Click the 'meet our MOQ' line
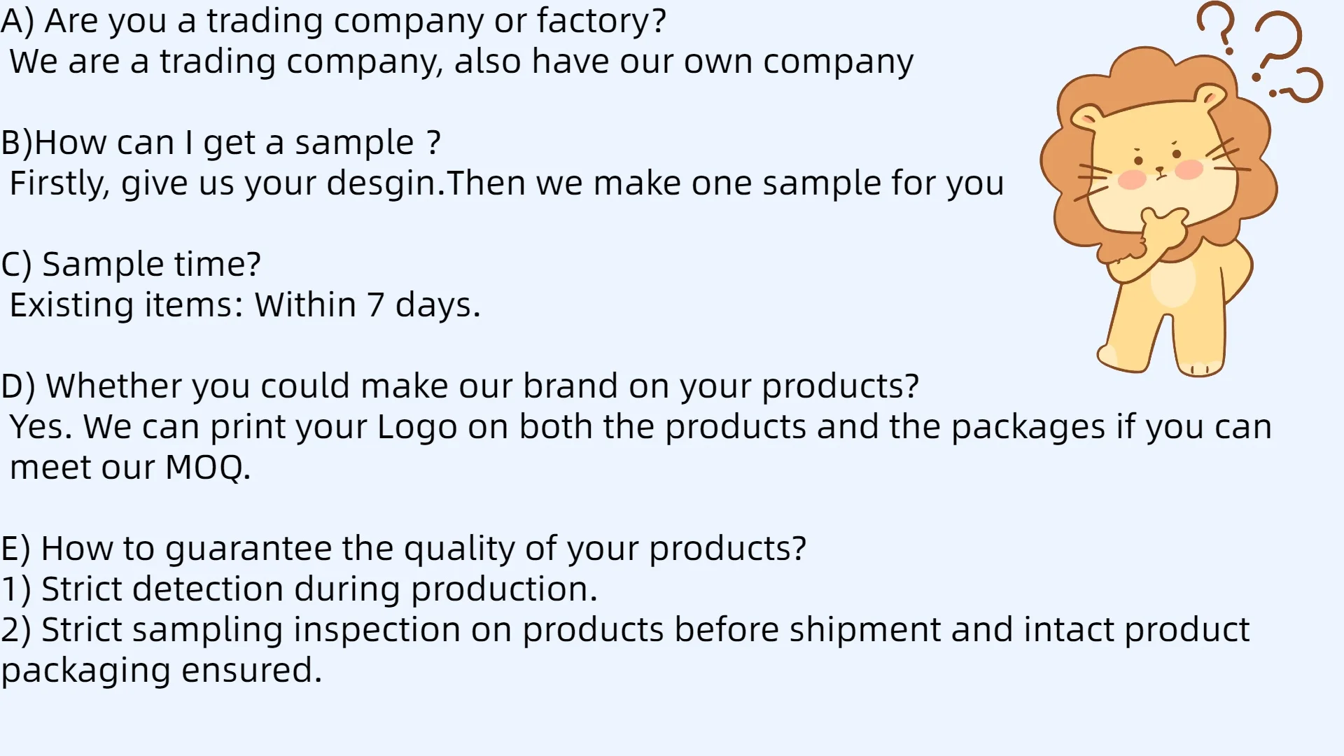This screenshot has height=756, width=1344. (130, 468)
